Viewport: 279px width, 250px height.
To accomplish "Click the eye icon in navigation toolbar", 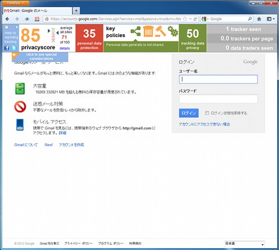I will [x=27, y=19].
